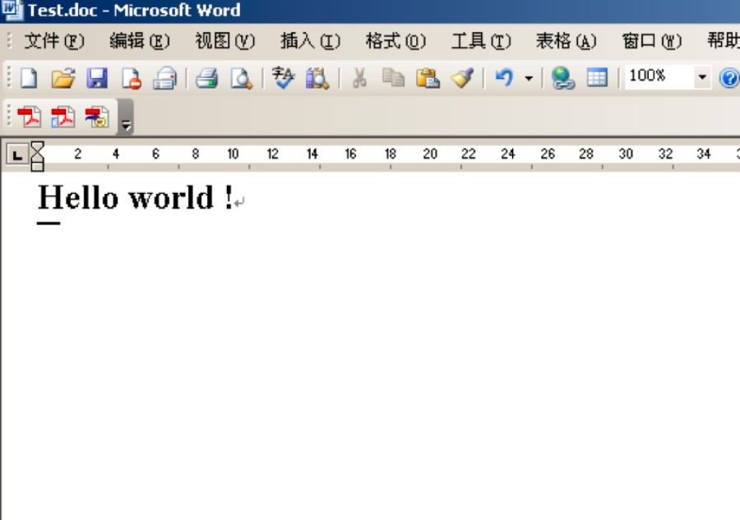Image resolution: width=740 pixels, height=520 pixels.
Task: Open the Research binoculars icon
Action: (x=317, y=78)
